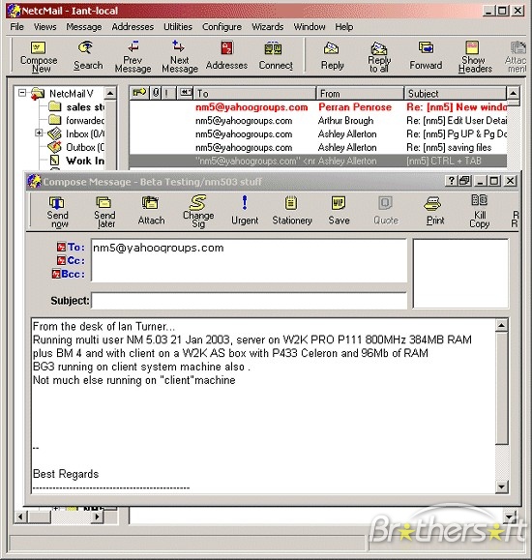Open Stationery options
532x560 pixels.
coord(291,211)
